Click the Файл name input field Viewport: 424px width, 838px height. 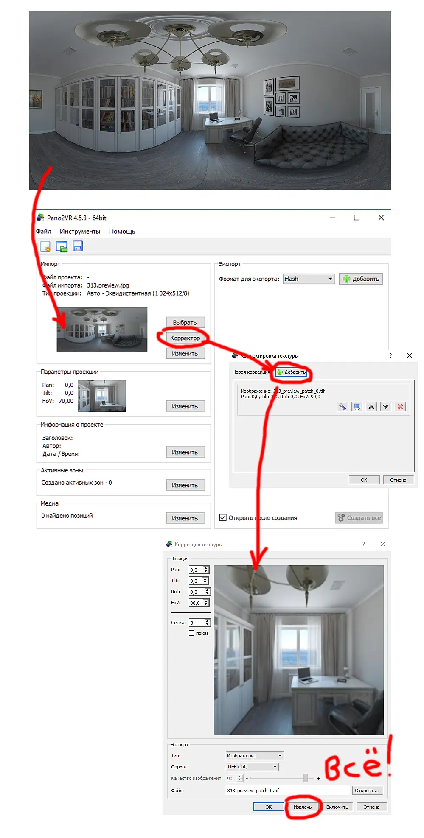click(287, 791)
